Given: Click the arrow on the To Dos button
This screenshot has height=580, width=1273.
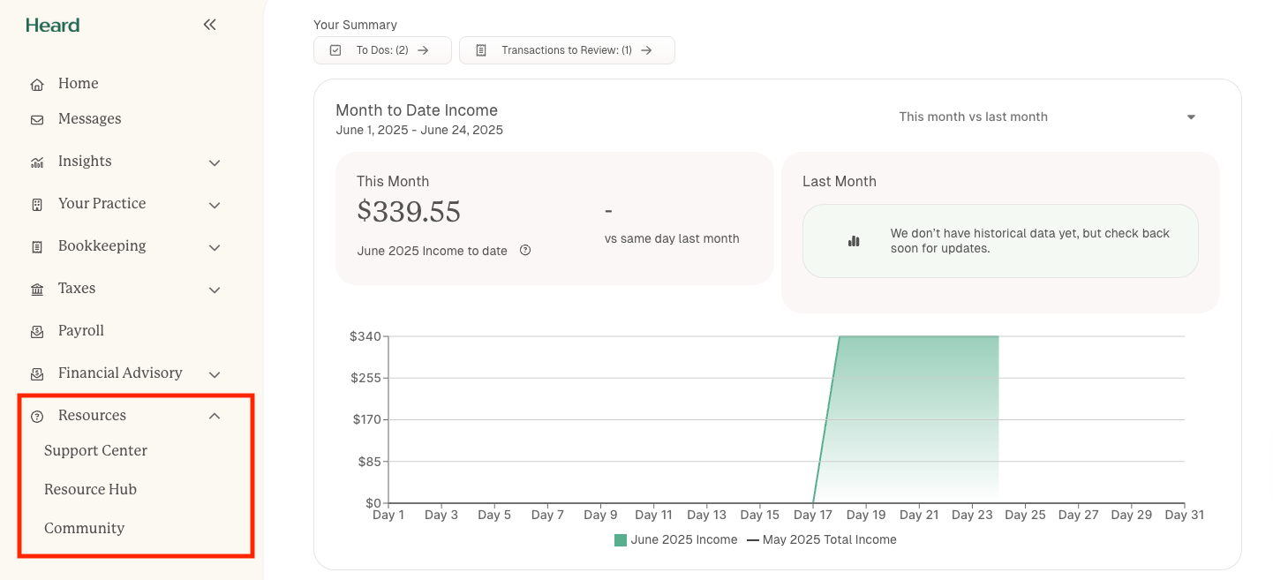Looking at the screenshot, I should (423, 50).
